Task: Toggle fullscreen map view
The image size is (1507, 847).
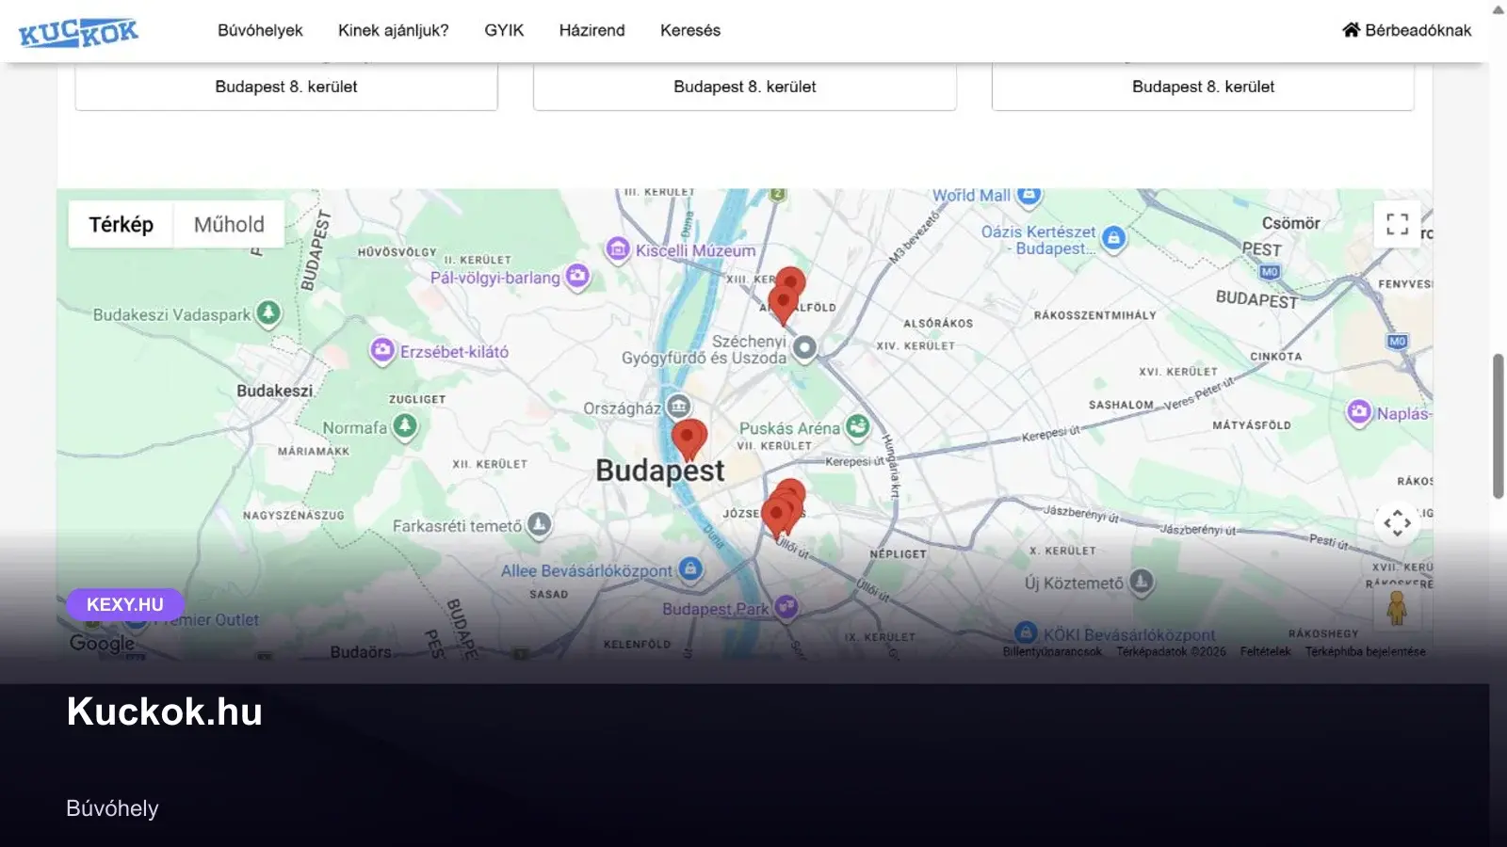Action: (1398, 224)
